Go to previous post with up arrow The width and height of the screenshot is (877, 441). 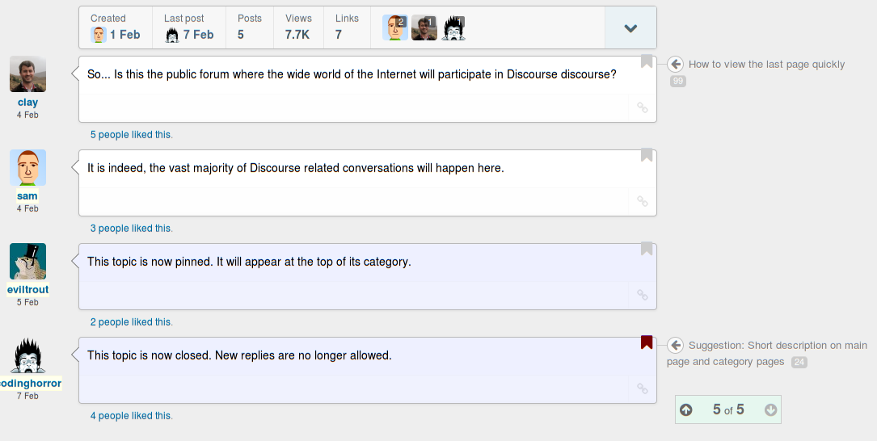pos(685,409)
